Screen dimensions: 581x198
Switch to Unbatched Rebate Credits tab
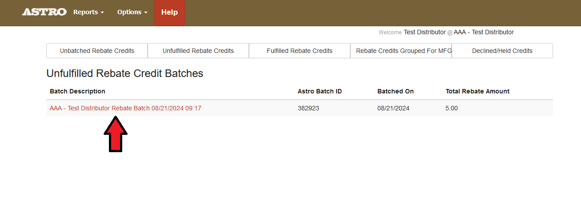coord(97,51)
